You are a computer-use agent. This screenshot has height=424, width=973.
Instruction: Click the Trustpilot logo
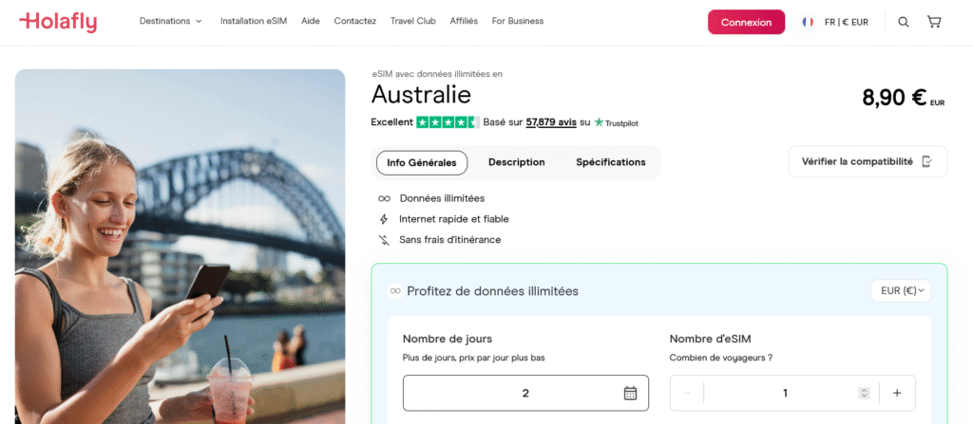tap(616, 122)
